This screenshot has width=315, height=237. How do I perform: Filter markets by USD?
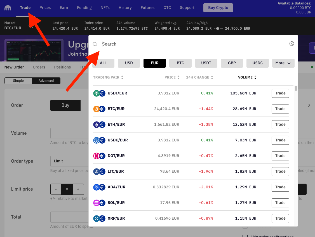coord(129,63)
